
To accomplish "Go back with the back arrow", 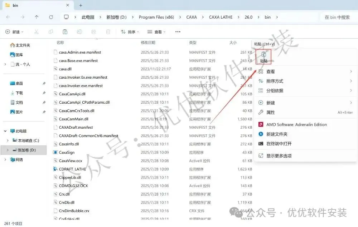I will [x=8, y=17].
